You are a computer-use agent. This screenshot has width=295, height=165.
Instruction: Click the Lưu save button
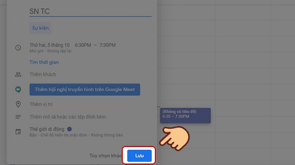[139, 156]
